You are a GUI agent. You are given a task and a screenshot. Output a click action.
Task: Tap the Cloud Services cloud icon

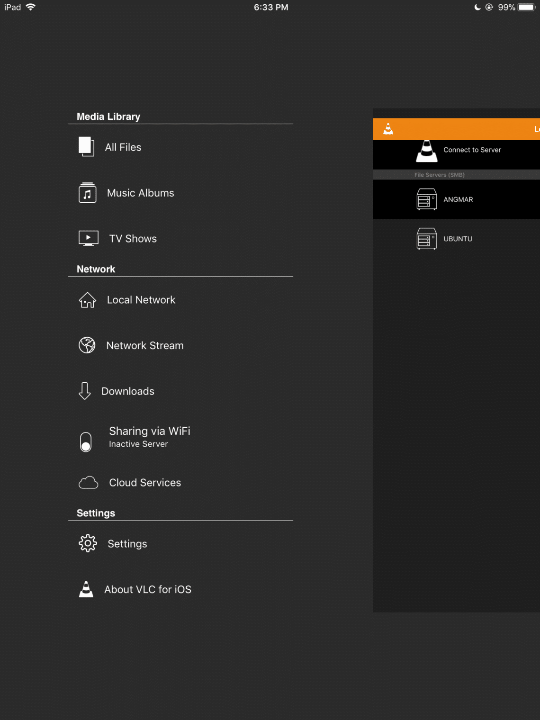pyautogui.click(x=88, y=482)
